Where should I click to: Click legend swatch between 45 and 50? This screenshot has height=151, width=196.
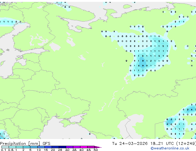tap(91, 147)
